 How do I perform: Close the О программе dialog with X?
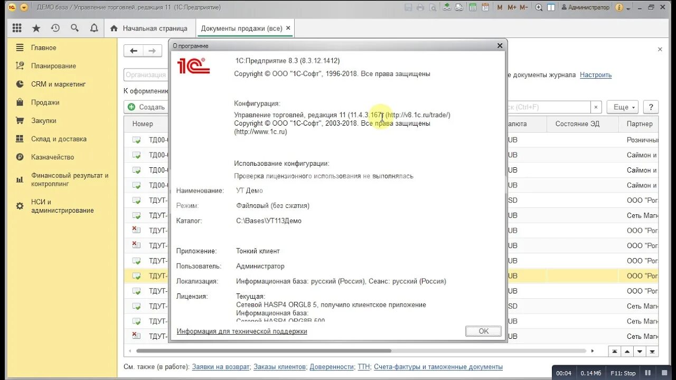[x=500, y=46]
